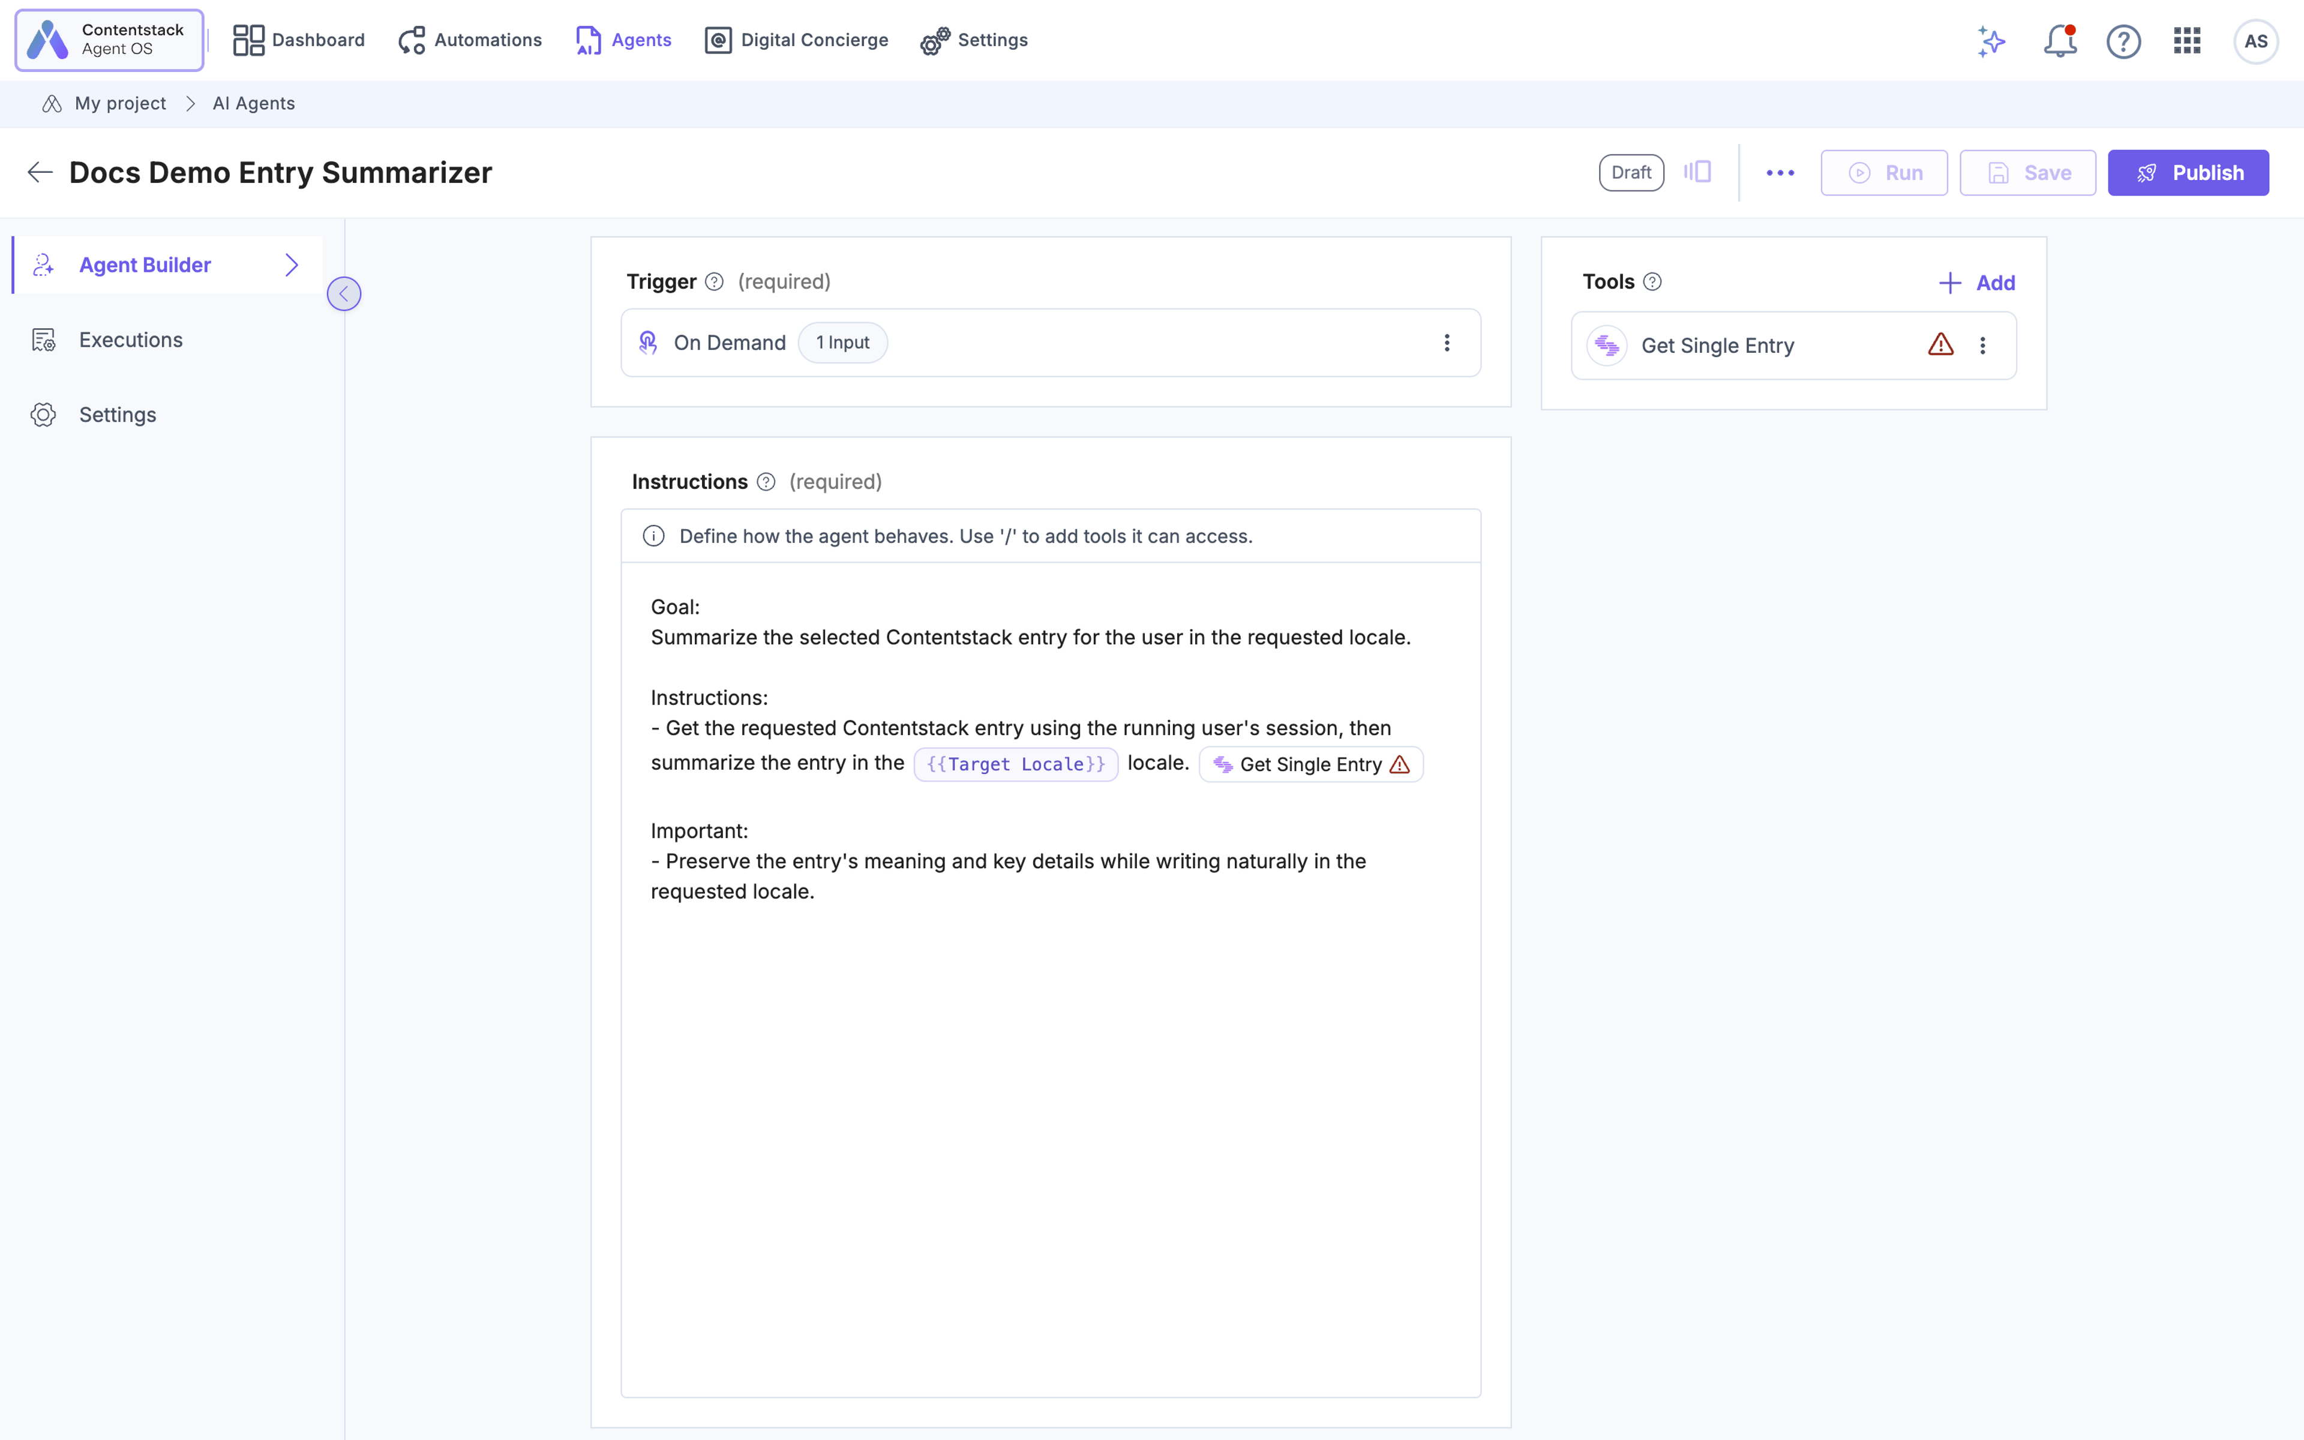Open Automations from the top navigation
The width and height of the screenshot is (2304, 1440).
(x=470, y=40)
